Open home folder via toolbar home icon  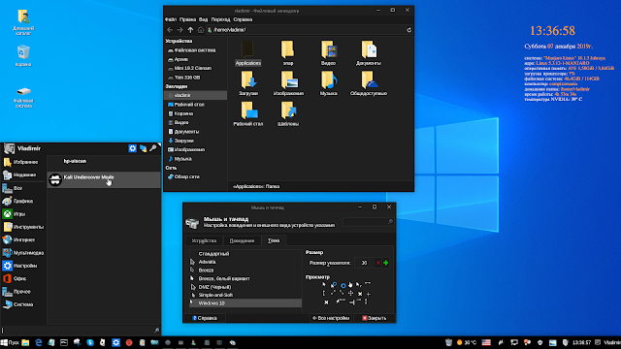coord(201,30)
